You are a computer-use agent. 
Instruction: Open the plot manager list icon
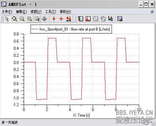pos(81,19)
